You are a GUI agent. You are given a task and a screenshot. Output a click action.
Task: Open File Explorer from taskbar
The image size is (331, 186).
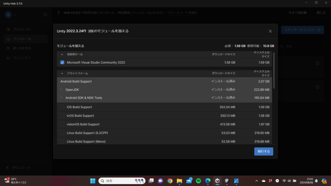[179, 181]
